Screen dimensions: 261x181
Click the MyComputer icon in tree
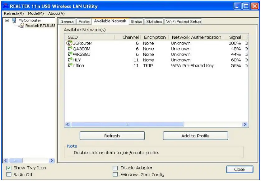pyautogui.click(x=14, y=21)
